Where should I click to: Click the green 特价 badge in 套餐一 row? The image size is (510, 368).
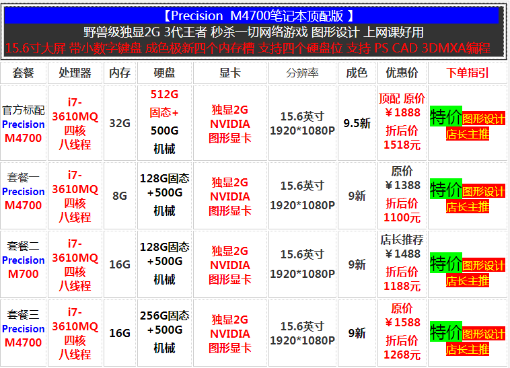(x=446, y=189)
